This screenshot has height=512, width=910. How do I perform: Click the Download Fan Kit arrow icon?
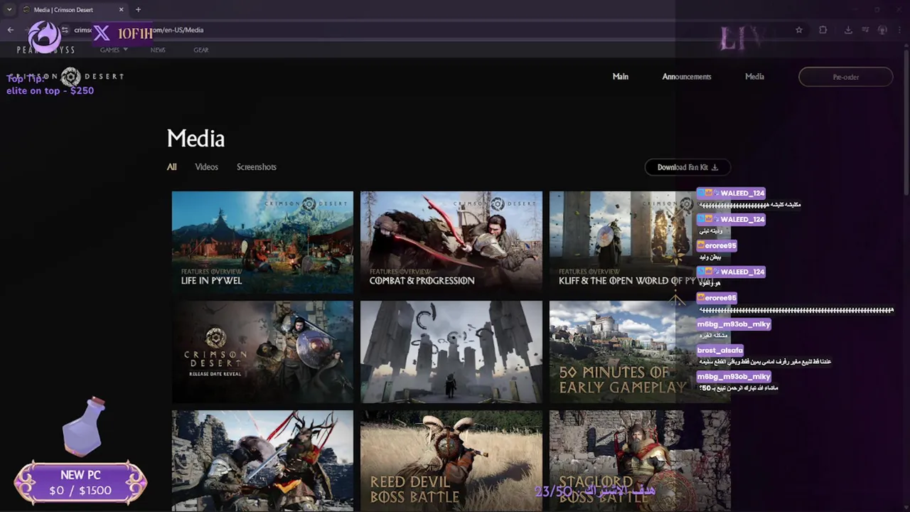[x=714, y=167]
